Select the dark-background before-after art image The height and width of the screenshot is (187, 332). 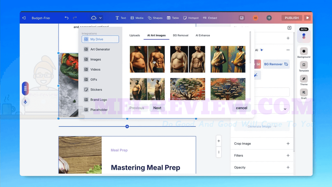pos(187,59)
